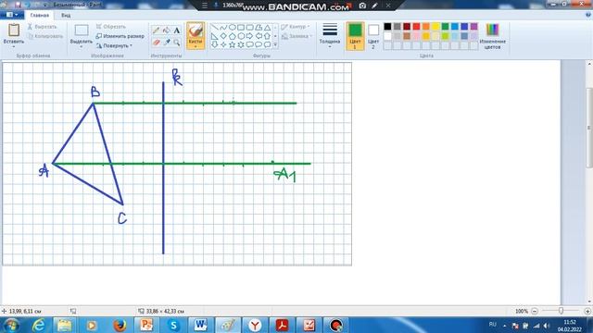Select the Magnifier tool
Image resolution: width=593 pixels, height=333 pixels.
click(x=177, y=43)
